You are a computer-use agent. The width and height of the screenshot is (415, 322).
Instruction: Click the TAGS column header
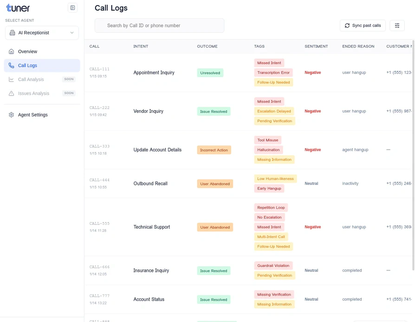[x=259, y=46]
